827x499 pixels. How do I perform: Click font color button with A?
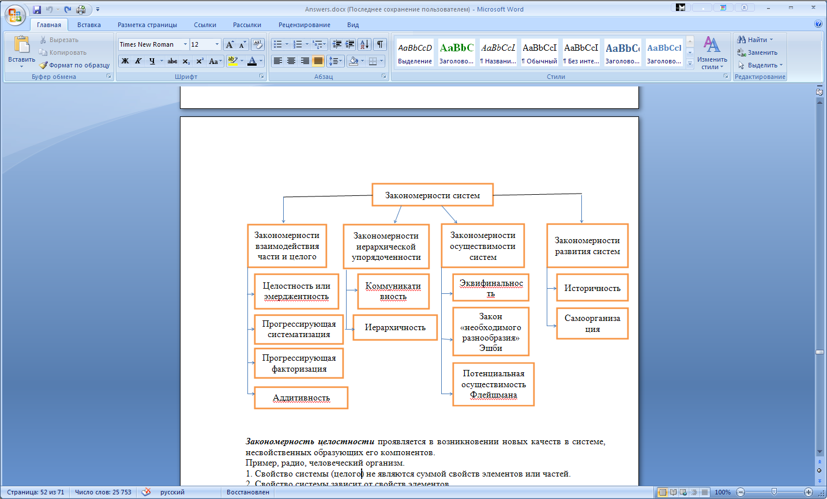tap(251, 61)
